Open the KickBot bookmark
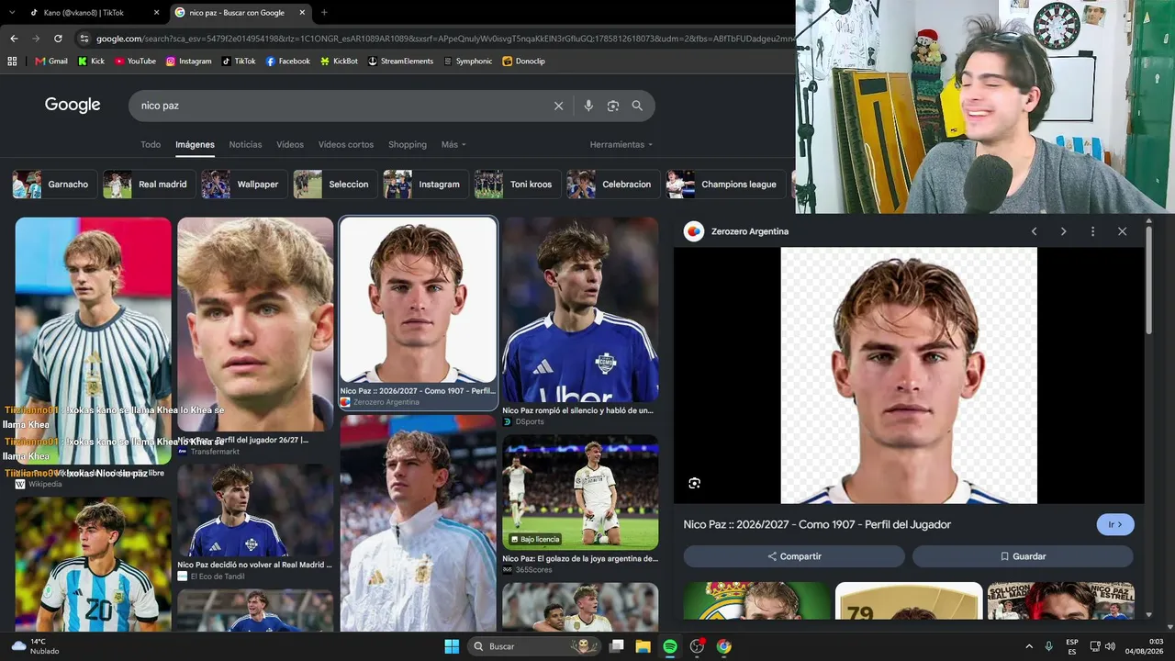The width and height of the screenshot is (1175, 661). [x=339, y=62]
